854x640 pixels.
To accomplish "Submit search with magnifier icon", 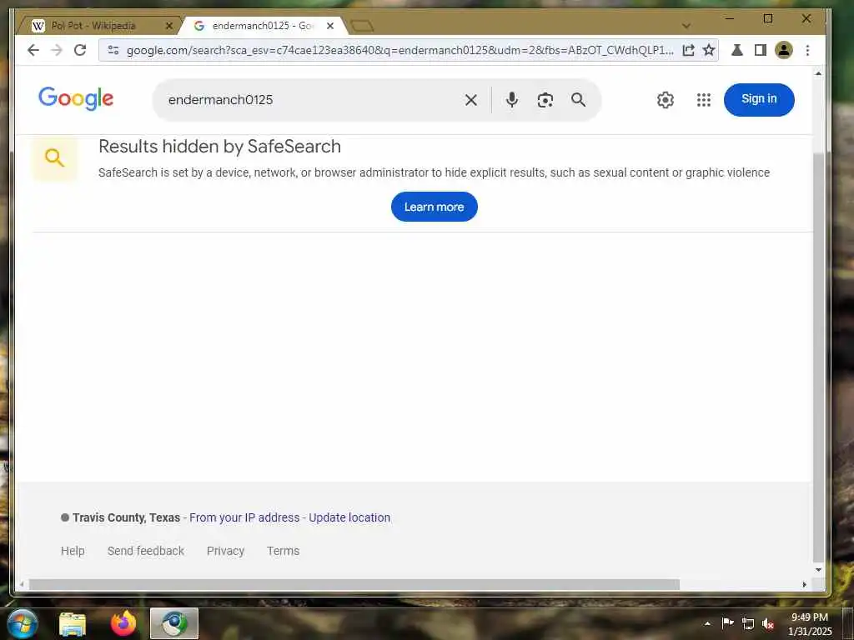I will pos(579,100).
